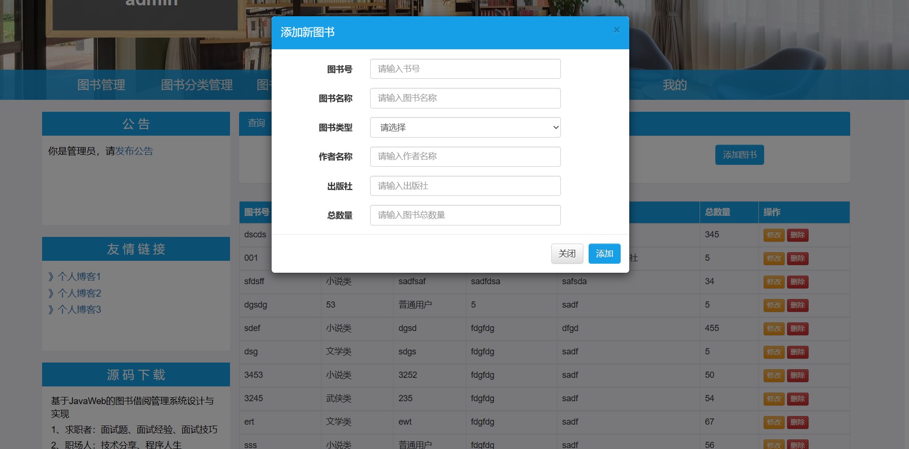Focus the 图书名称 text box
909x449 pixels.
pyautogui.click(x=465, y=98)
